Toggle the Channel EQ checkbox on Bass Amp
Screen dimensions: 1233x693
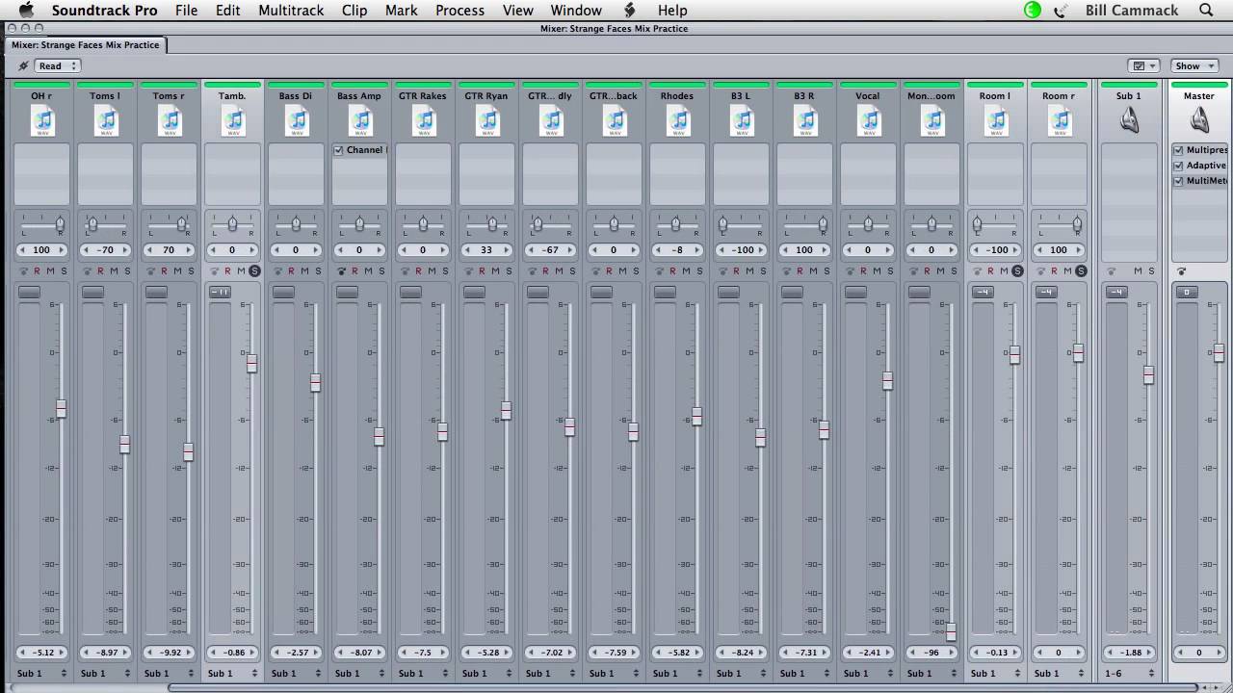point(338,150)
